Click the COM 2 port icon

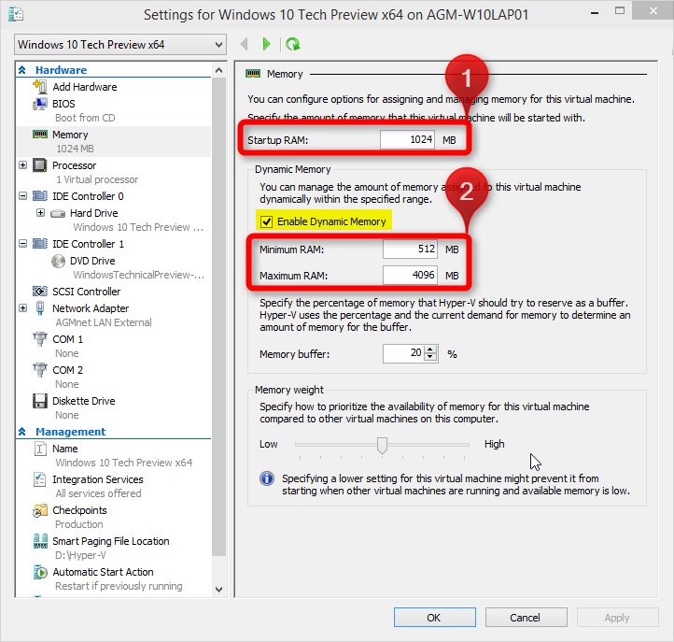coord(40,370)
